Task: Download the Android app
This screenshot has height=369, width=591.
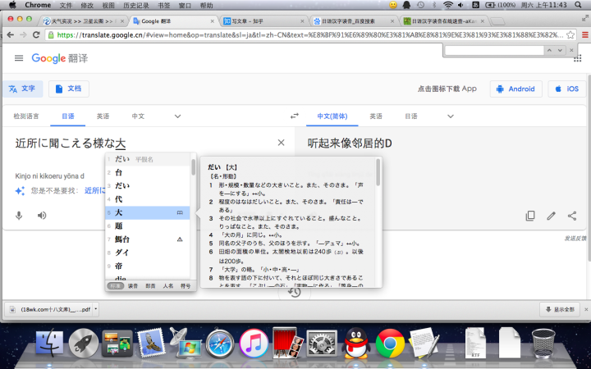Action: (516, 89)
